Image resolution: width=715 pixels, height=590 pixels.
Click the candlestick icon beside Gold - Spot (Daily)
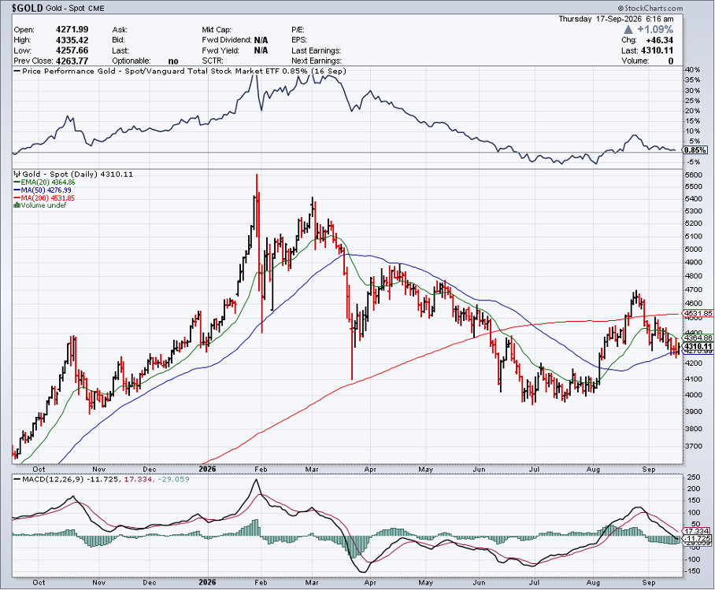(17, 174)
